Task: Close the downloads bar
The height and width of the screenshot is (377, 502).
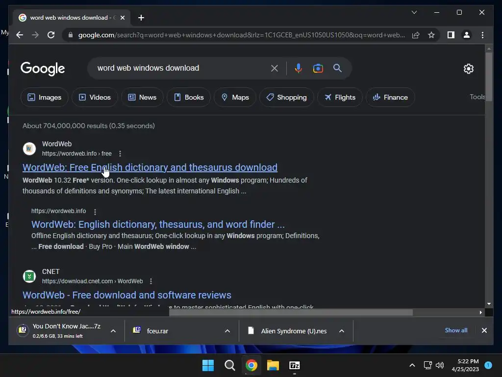Action: click(484, 330)
